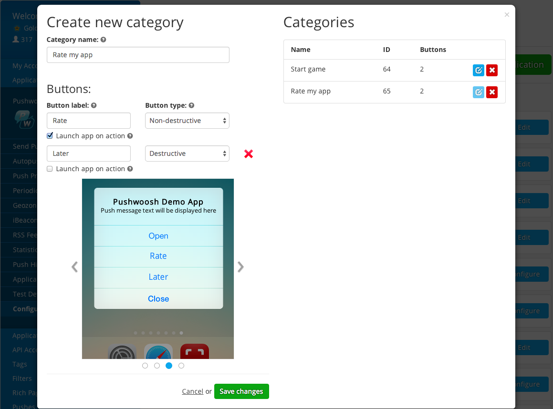The height and width of the screenshot is (409, 553).
Task: Go to next preview slide
Action: click(240, 266)
